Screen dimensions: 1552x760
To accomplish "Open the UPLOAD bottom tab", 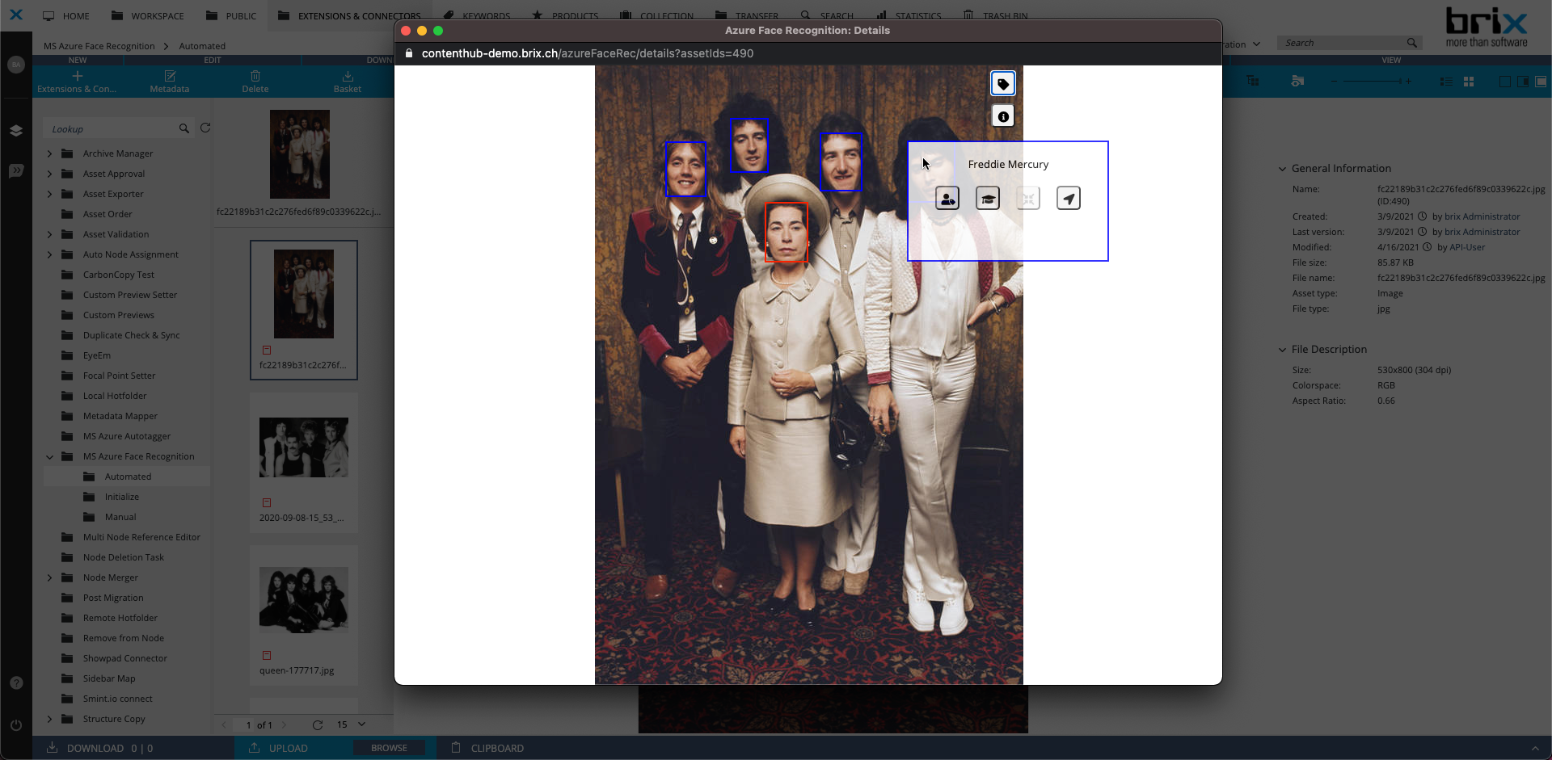I will point(279,748).
